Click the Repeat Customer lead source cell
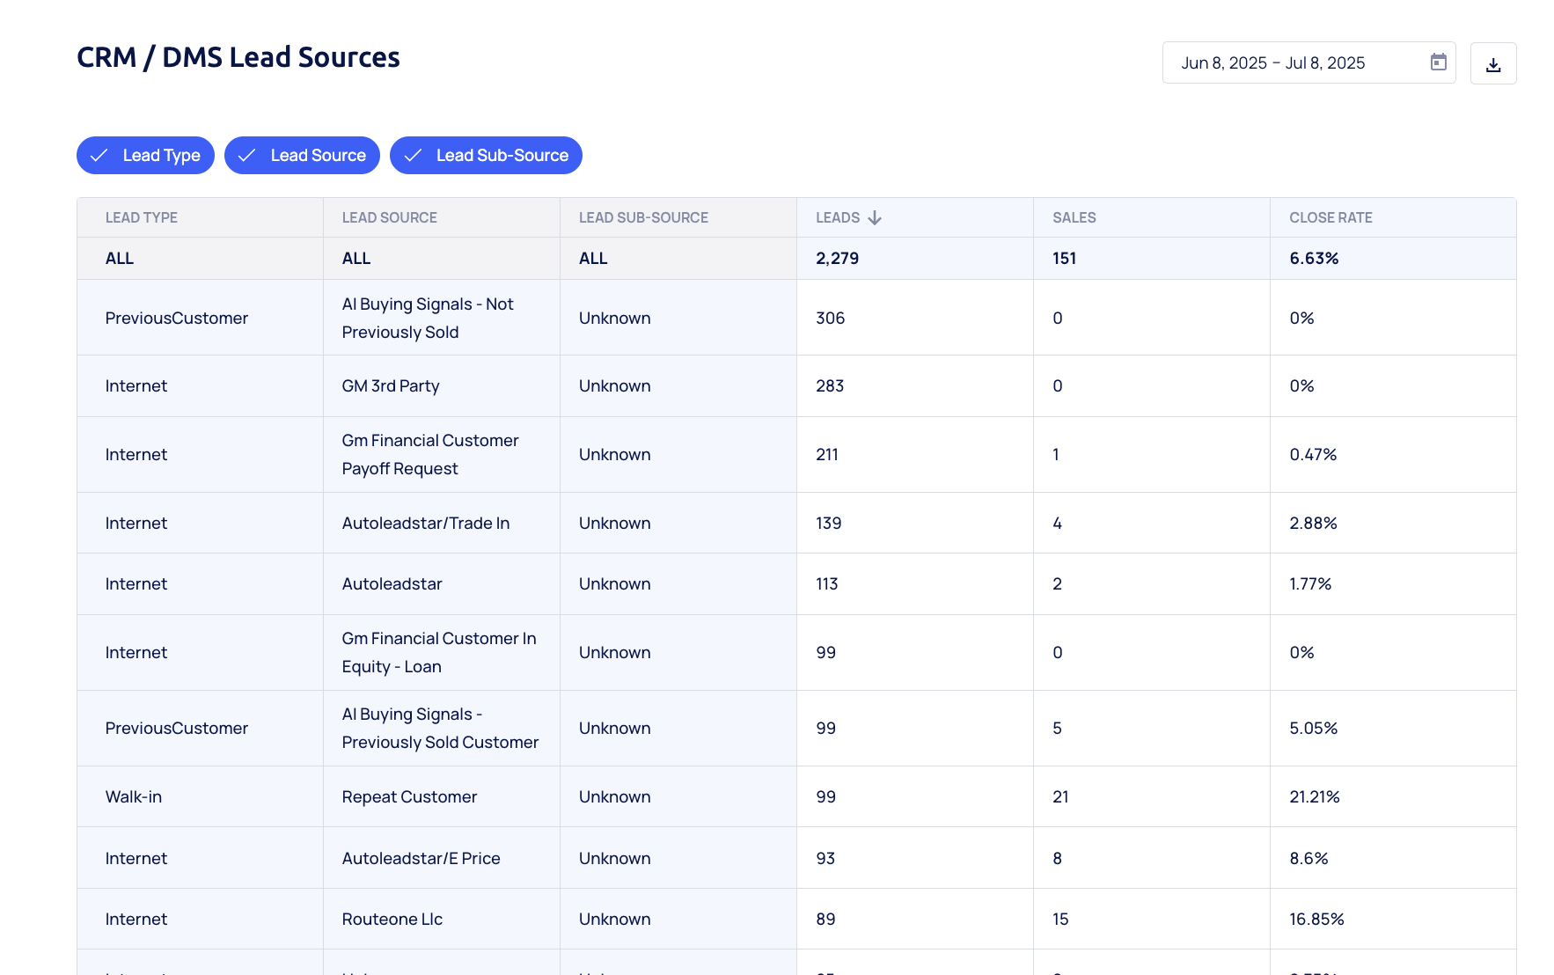1554x975 pixels. [409, 797]
